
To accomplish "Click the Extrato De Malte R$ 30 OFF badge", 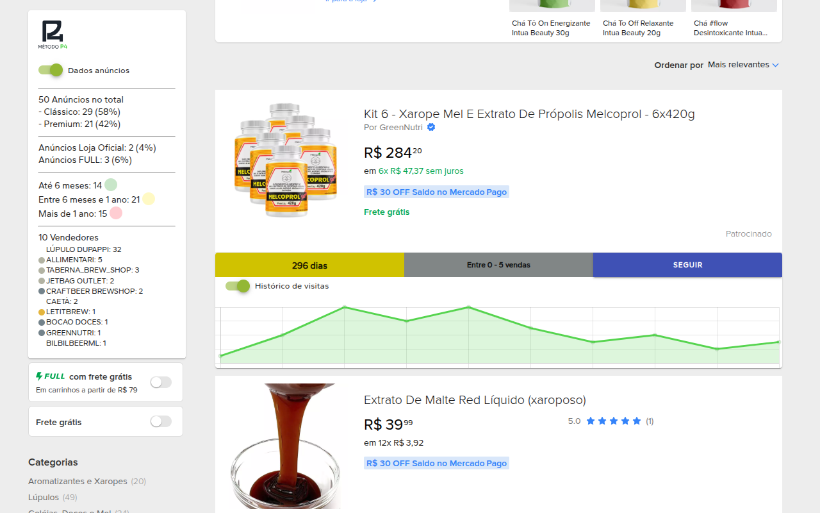I will [436, 463].
